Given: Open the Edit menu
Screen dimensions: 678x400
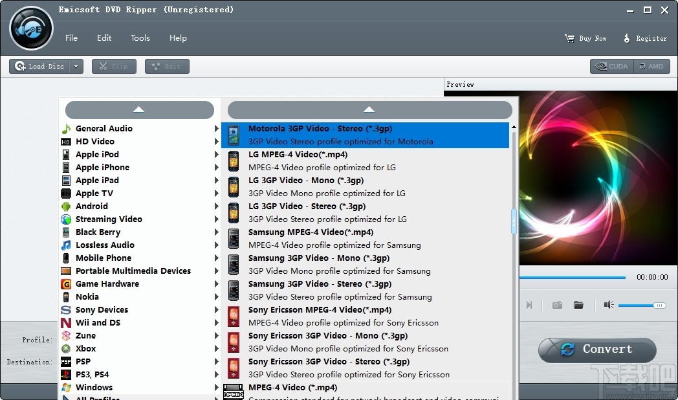Looking at the screenshot, I should point(104,38).
